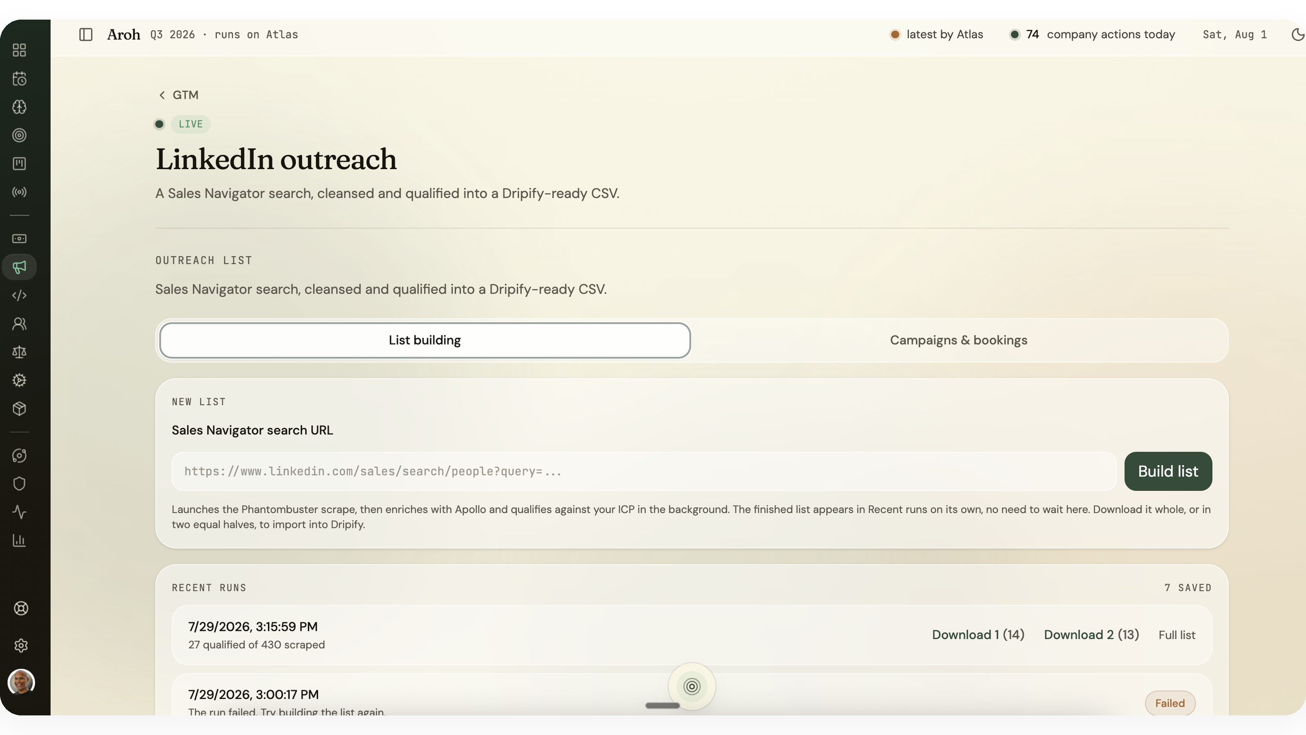This screenshot has height=735, width=1306.
Task: Click the LinkedIn outreach heading
Action: point(276,159)
